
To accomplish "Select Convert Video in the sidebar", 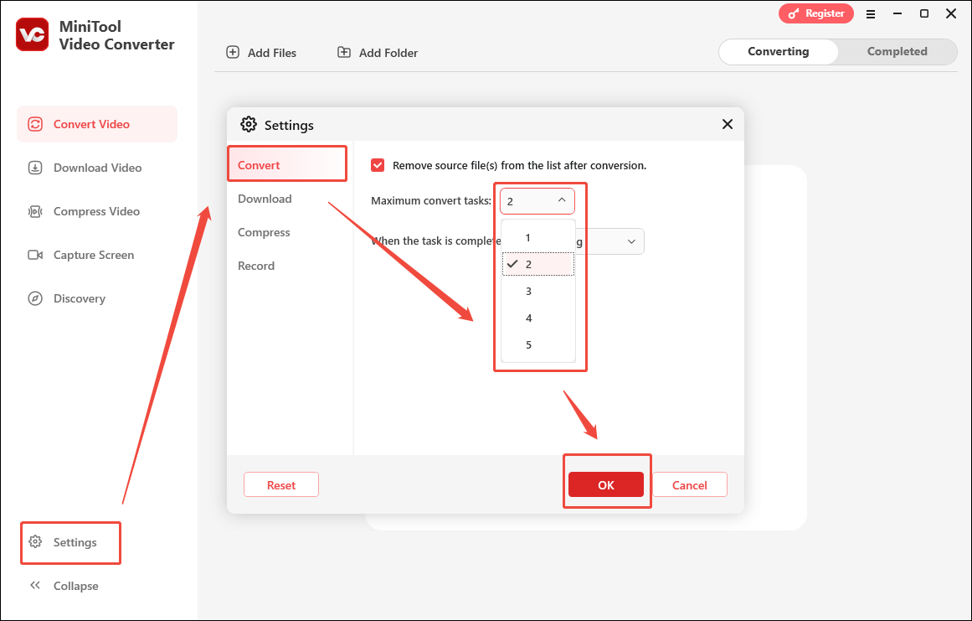I will (97, 124).
